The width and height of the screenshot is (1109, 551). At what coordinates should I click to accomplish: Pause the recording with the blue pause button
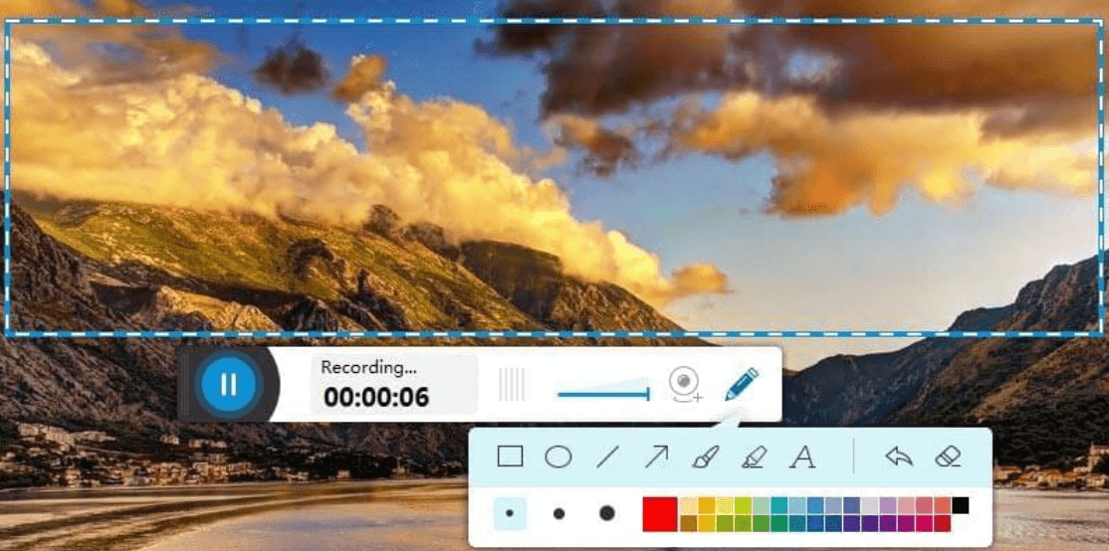pyautogui.click(x=228, y=384)
